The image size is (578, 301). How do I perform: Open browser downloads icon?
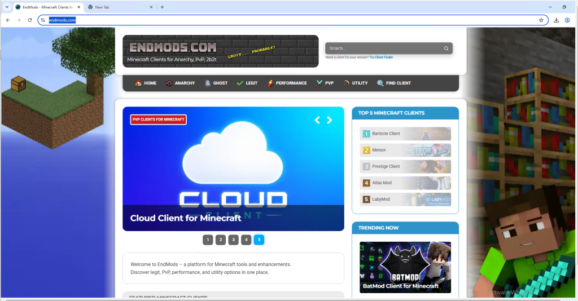click(556, 20)
